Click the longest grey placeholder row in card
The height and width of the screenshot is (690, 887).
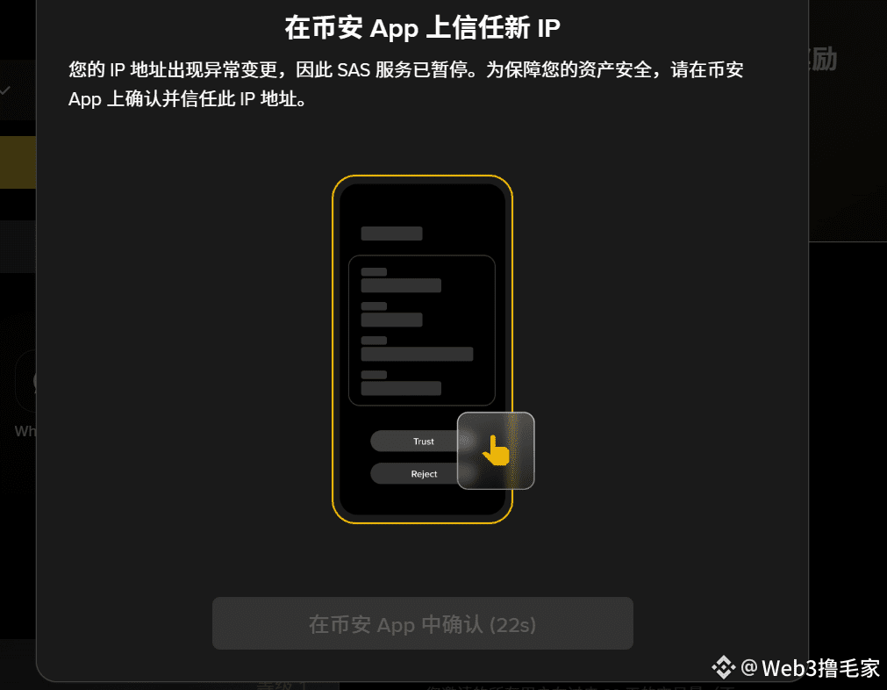click(417, 355)
